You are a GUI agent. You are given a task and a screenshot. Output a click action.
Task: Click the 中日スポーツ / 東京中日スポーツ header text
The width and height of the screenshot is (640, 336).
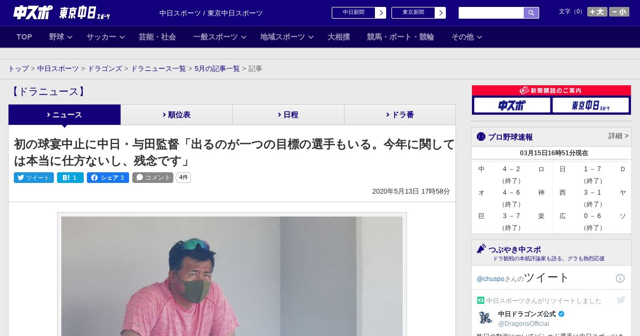click(211, 13)
